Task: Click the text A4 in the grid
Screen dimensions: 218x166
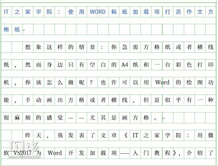Action: pos(125,65)
